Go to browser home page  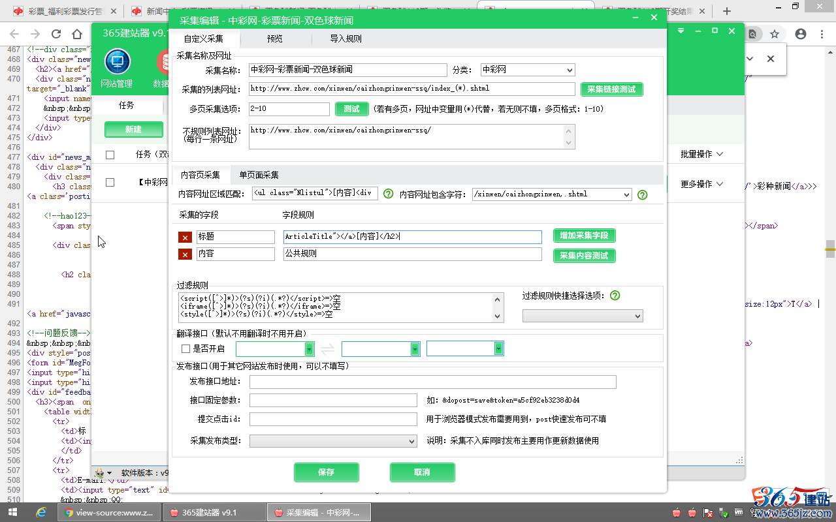coord(78,34)
